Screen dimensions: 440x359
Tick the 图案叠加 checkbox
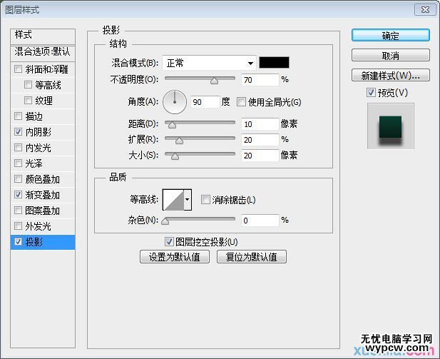(x=19, y=211)
